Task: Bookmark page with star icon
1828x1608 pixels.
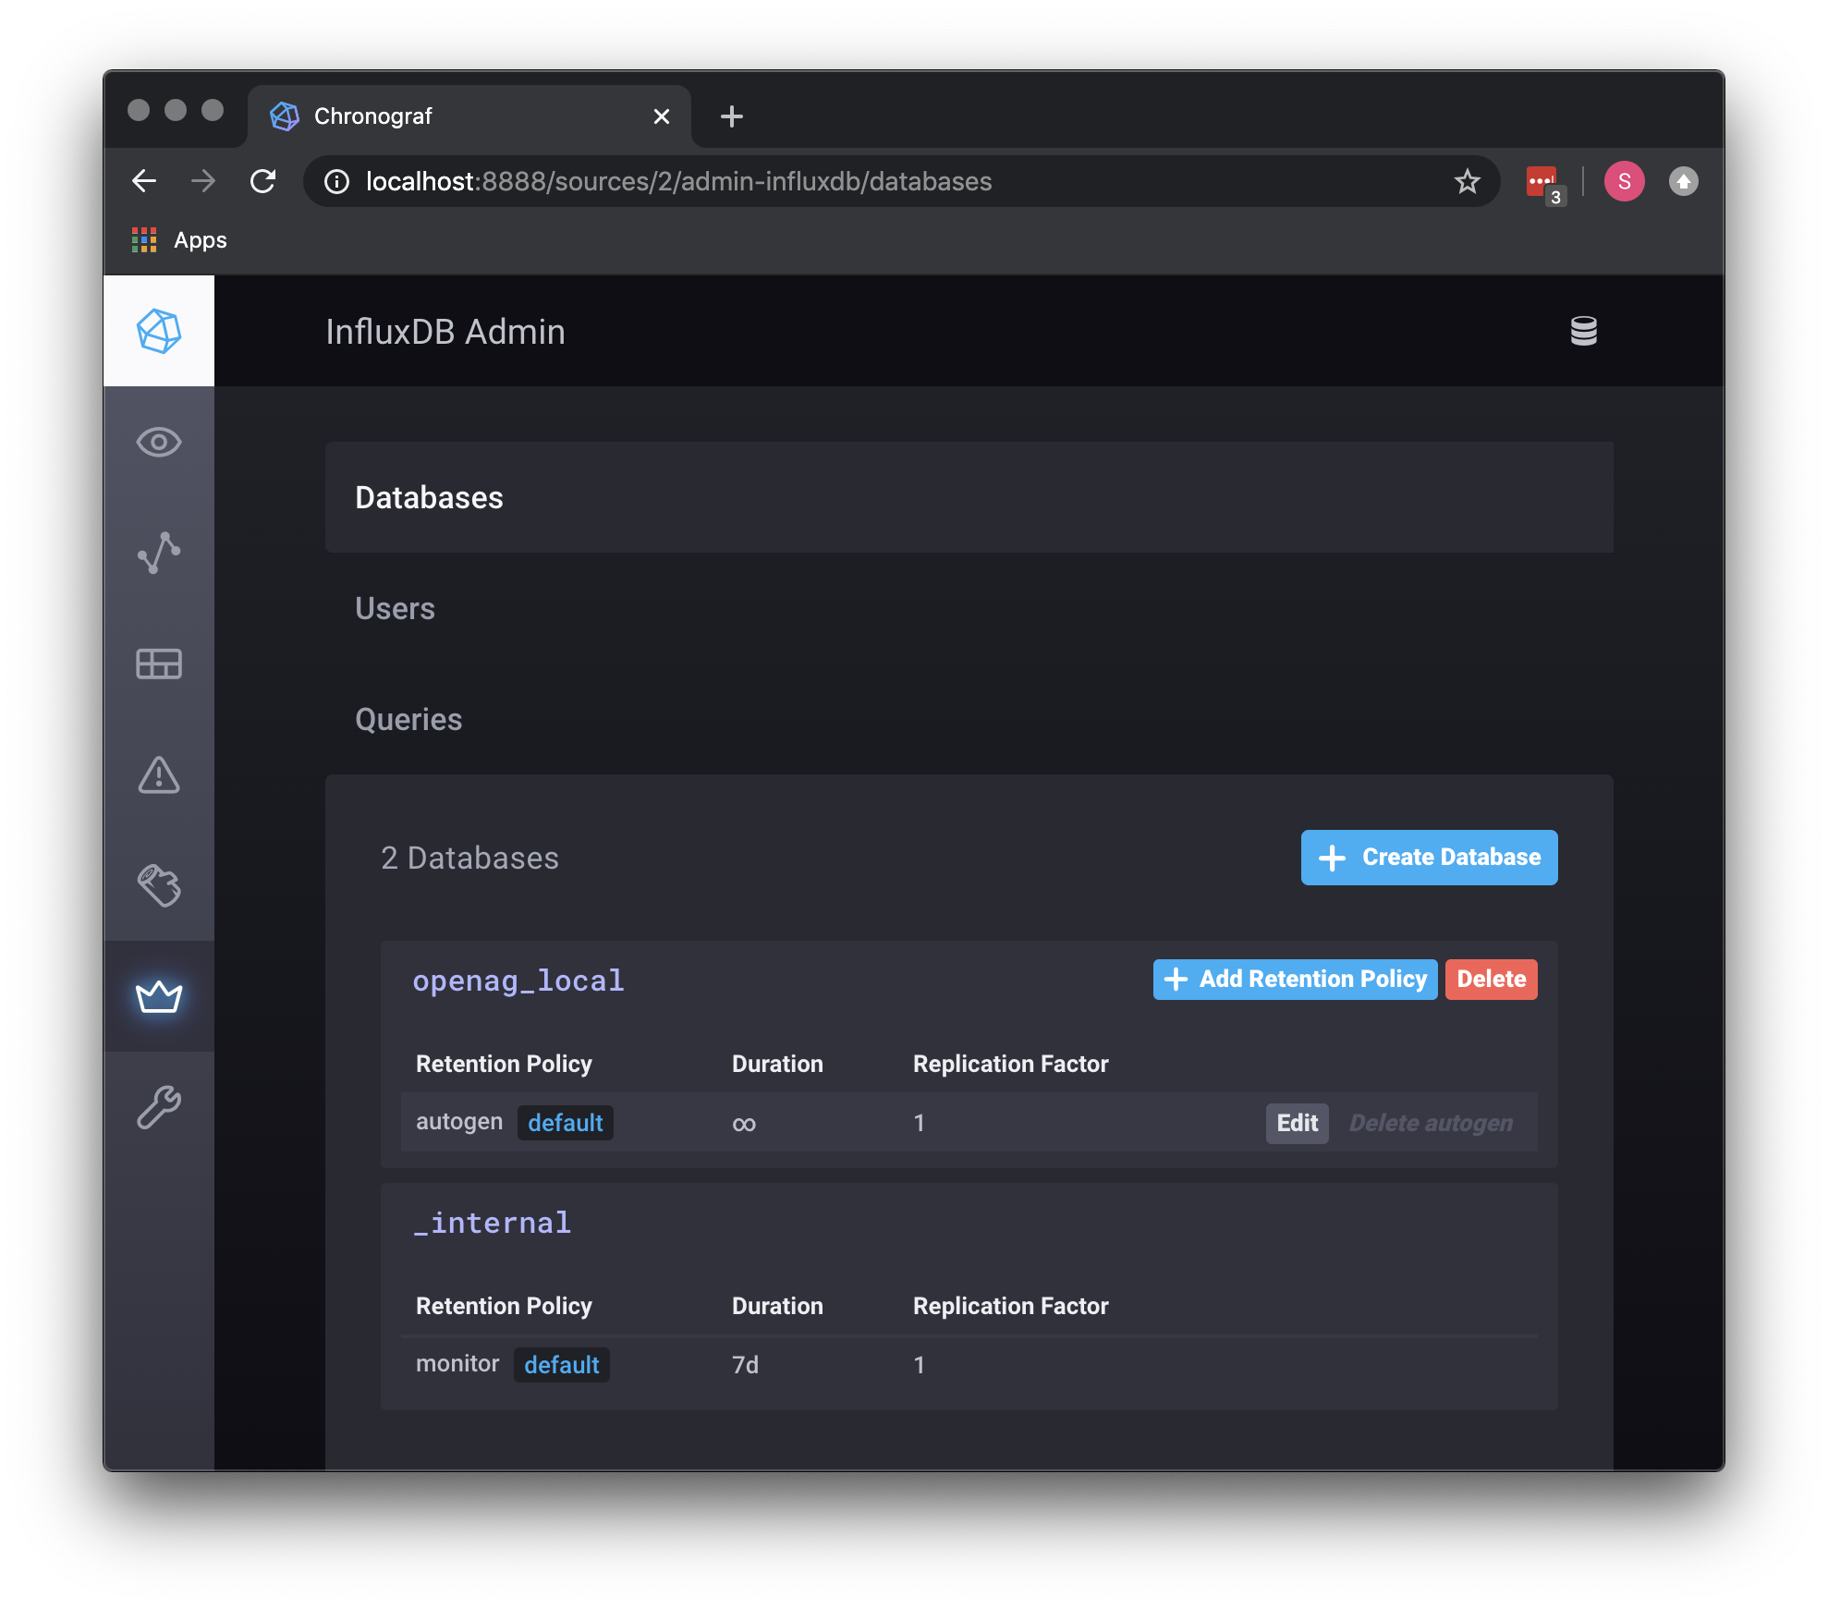Action: [1468, 181]
